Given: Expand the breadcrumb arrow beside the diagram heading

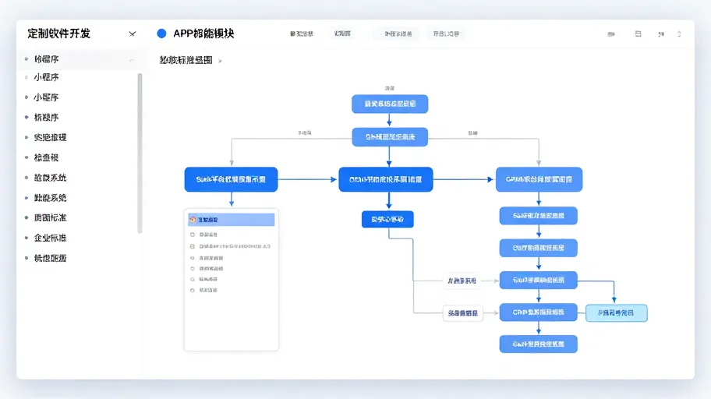Looking at the screenshot, I should pos(220,61).
